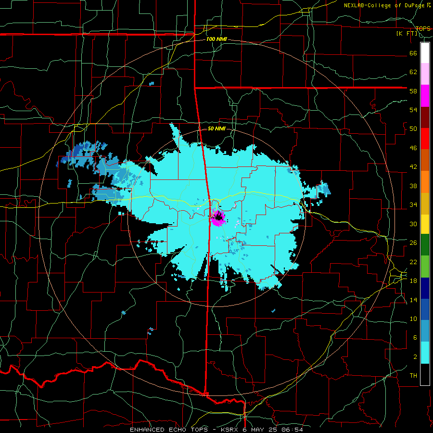Click the legend label 'TH'

coord(413,376)
